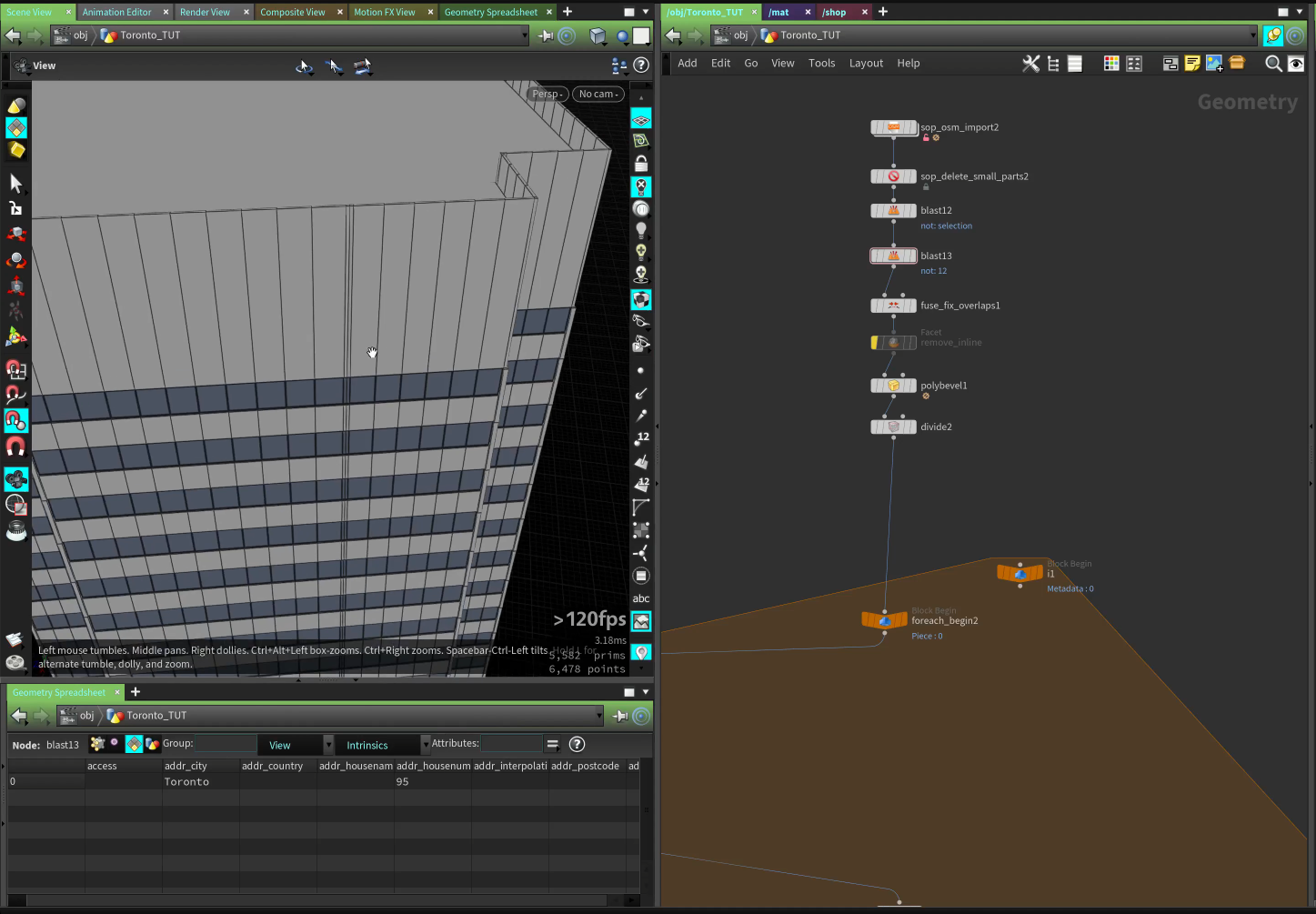
Task: Toggle the viewport lock icon on right toolbar
Action: [641, 165]
